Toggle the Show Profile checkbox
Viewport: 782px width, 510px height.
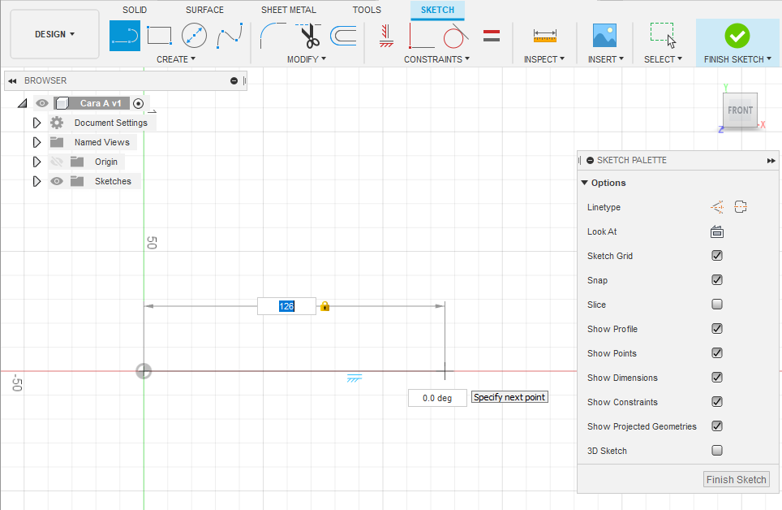[x=717, y=329]
